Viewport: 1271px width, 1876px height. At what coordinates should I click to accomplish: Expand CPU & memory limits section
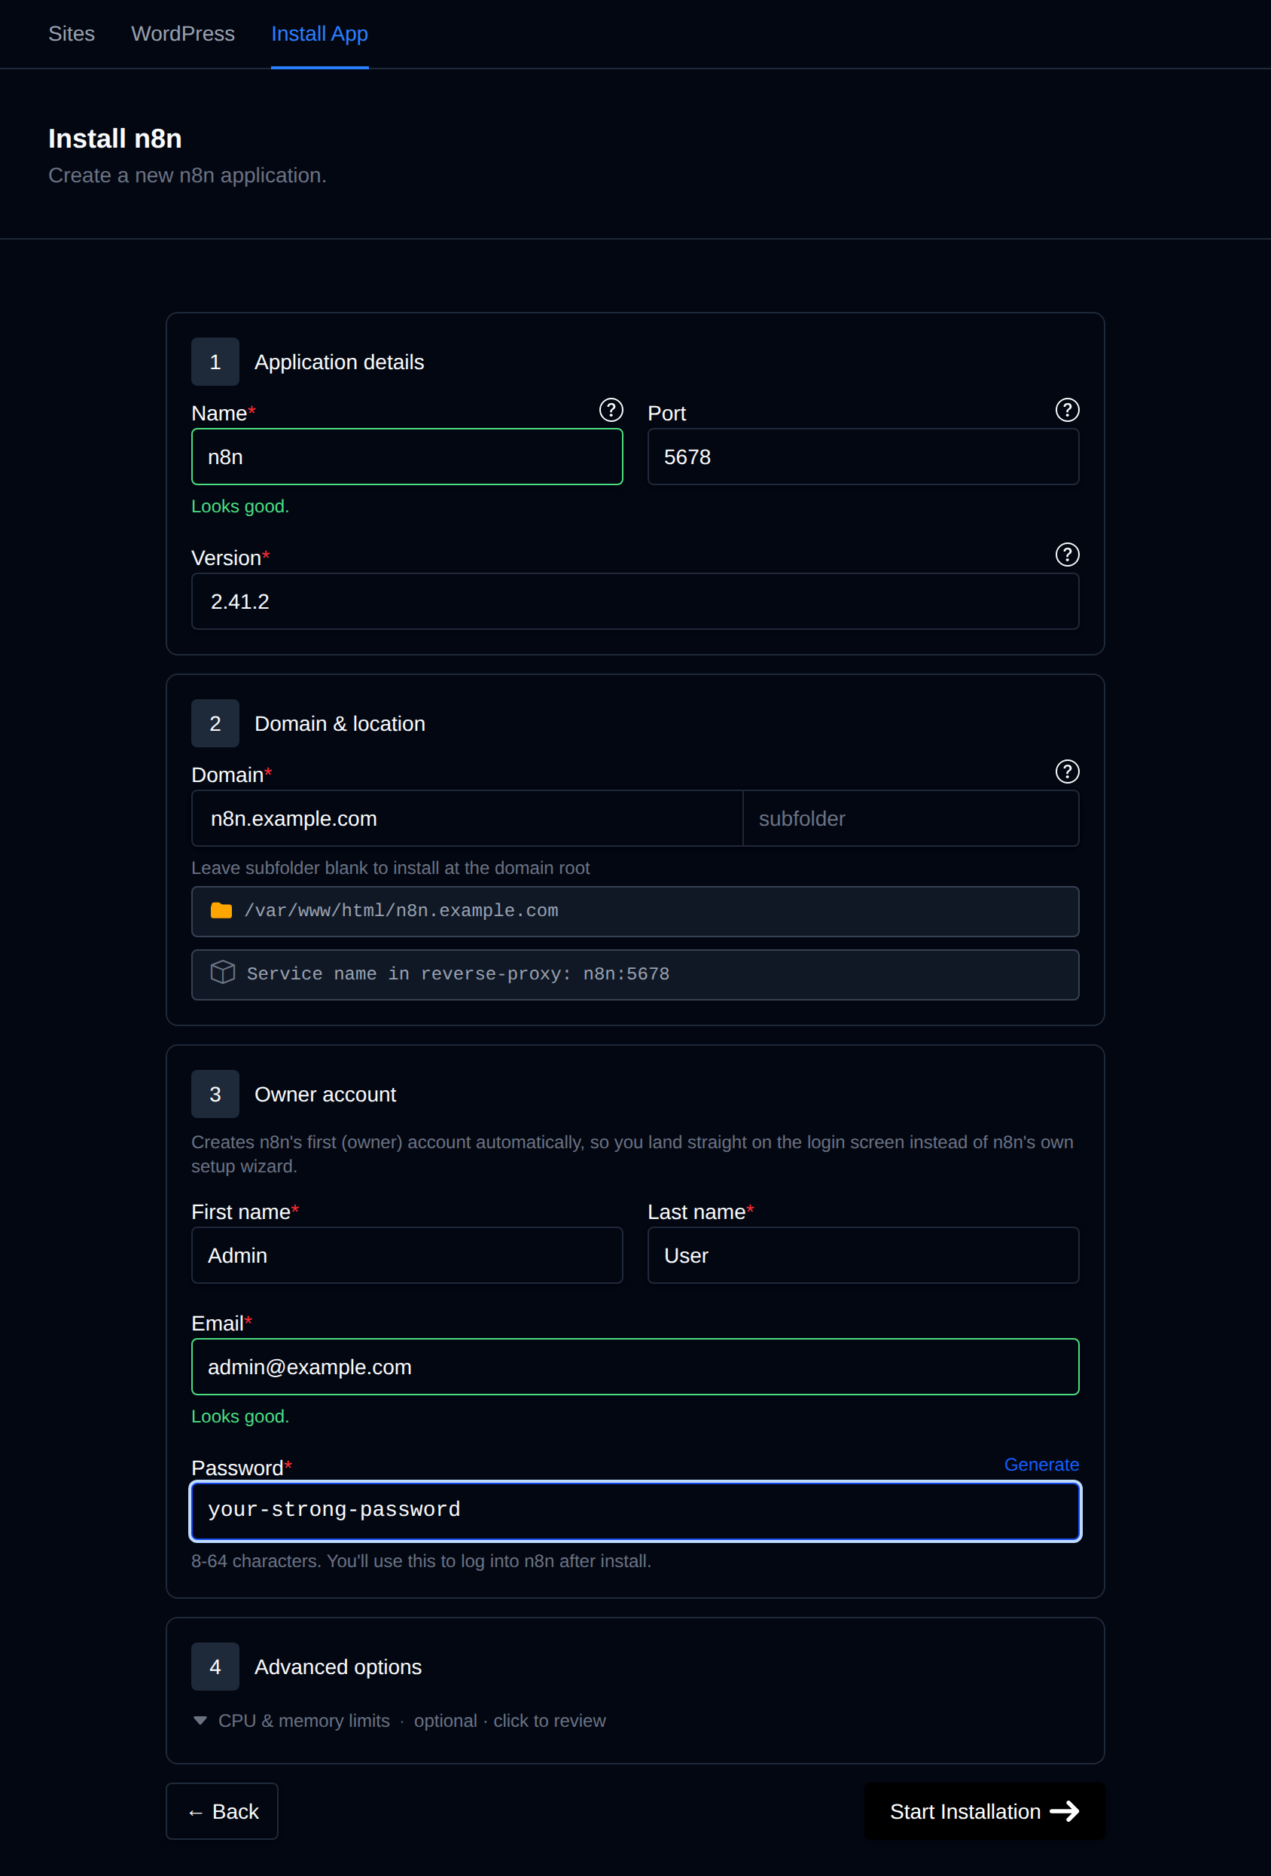(x=400, y=1721)
